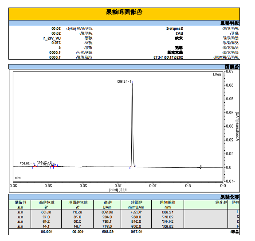Select the channel value UV_VIS_1
255x241 pixels.
pyautogui.click(x=52, y=38)
